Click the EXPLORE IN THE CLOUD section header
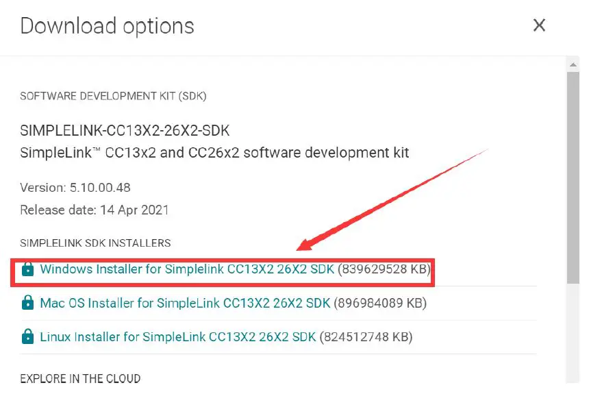This screenshot has width=589, height=394. tap(80, 378)
